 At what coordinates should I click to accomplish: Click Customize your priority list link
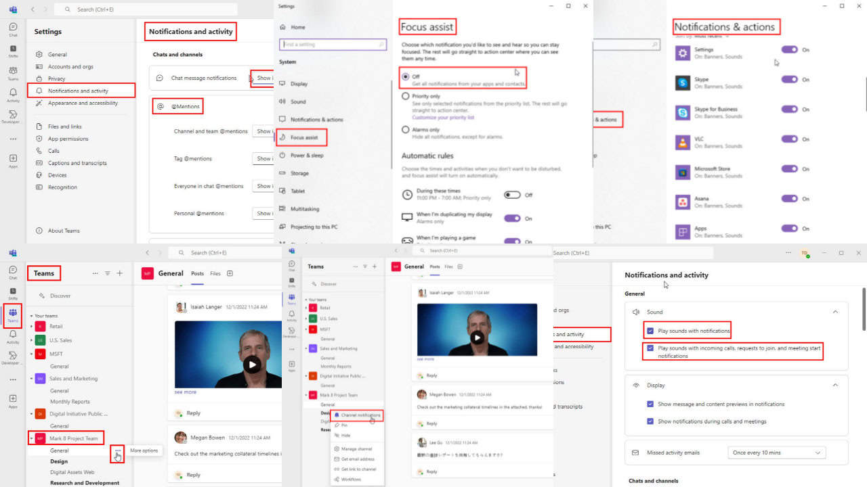(443, 117)
